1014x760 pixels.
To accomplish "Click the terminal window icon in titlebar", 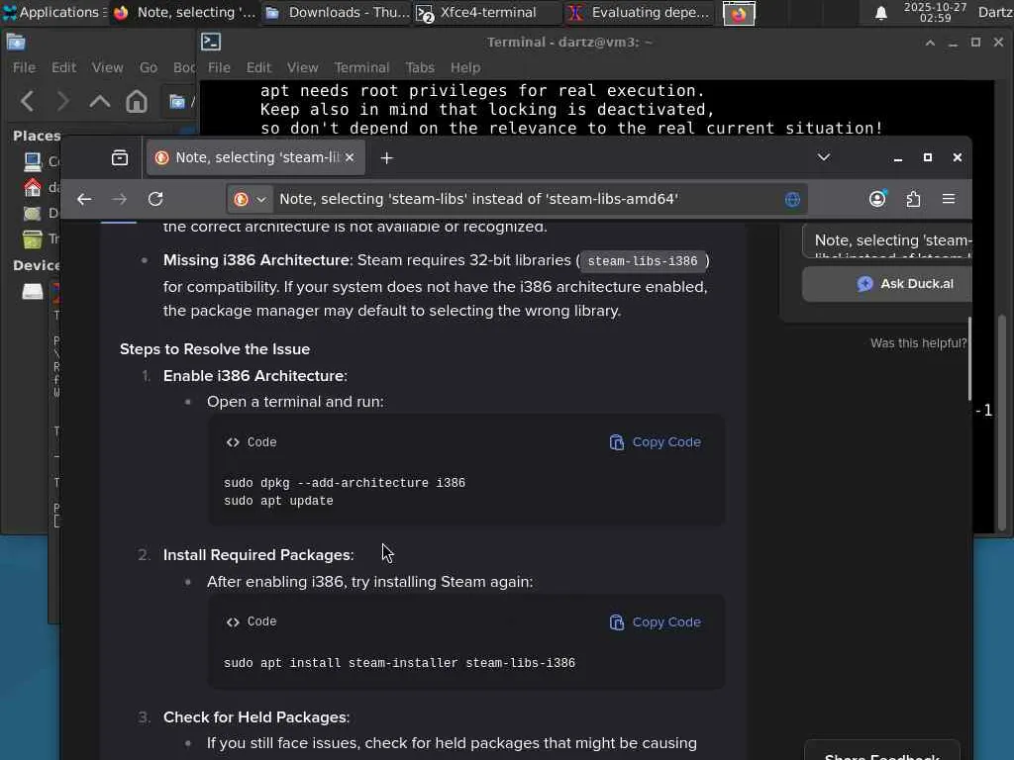I will point(211,42).
